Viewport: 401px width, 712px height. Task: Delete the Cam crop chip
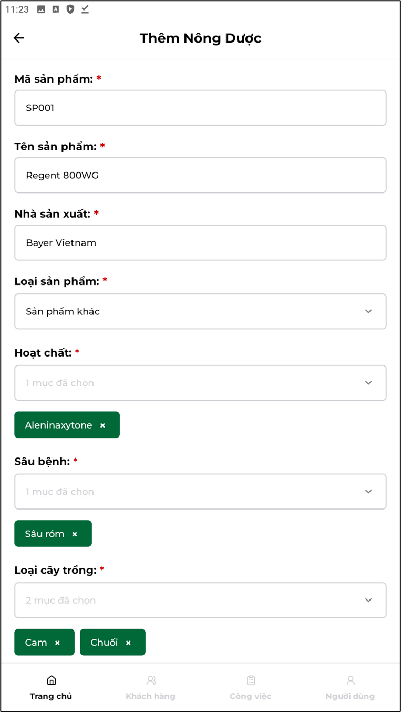(57, 643)
